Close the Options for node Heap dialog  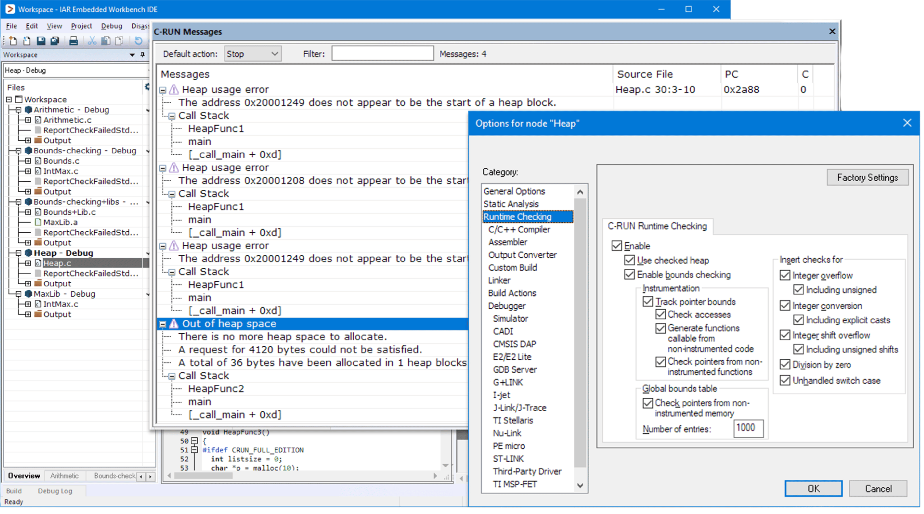[907, 123]
